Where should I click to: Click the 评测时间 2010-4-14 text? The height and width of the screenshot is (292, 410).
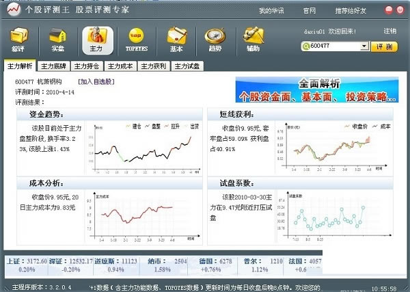tap(44, 92)
